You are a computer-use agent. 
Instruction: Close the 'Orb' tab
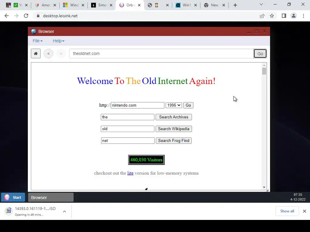139,5
